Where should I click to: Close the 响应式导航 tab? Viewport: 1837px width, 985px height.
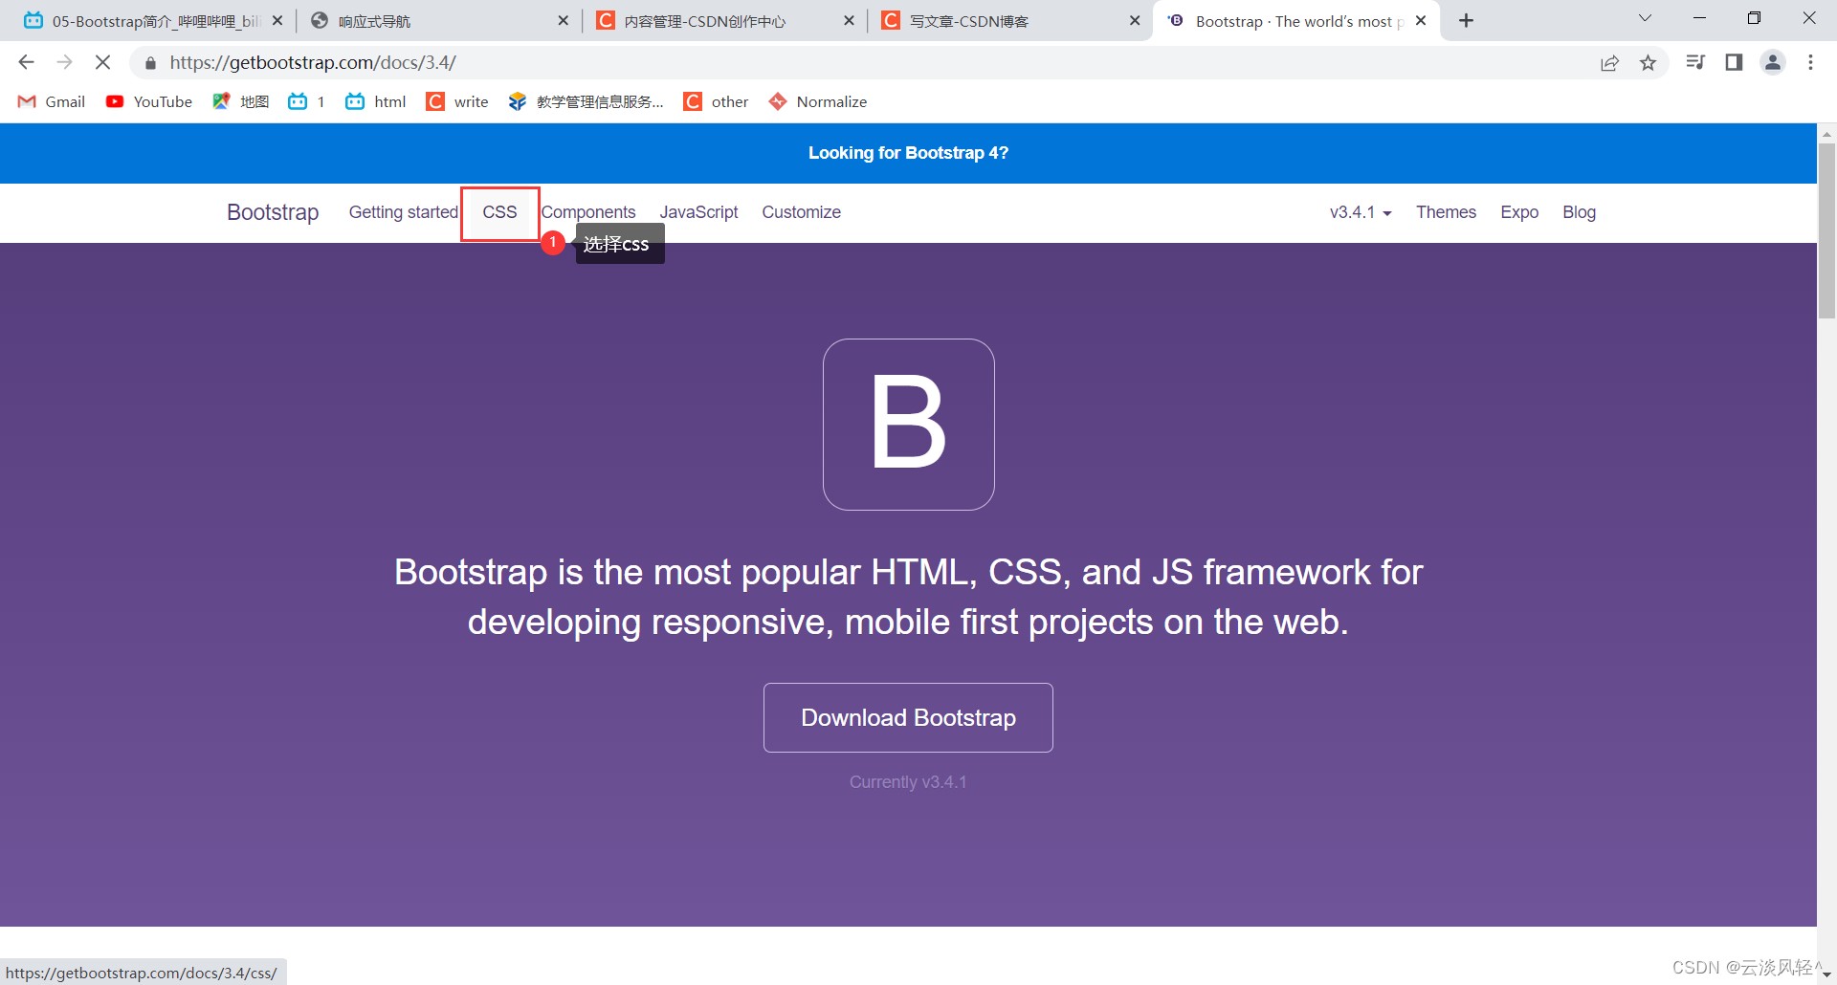[563, 20]
